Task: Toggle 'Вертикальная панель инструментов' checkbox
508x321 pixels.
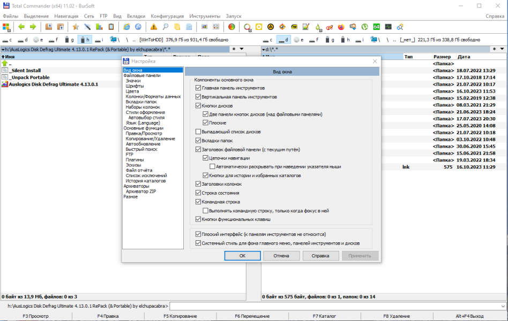Action: 198,97
